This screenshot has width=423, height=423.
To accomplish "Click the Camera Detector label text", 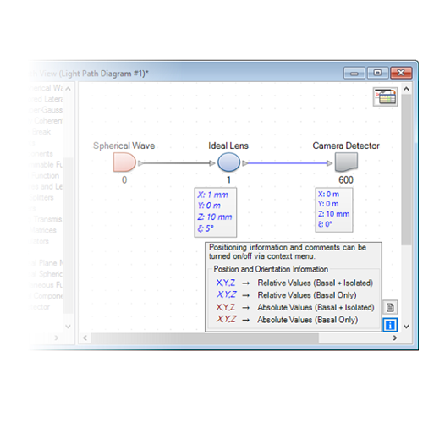I will coord(346,146).
